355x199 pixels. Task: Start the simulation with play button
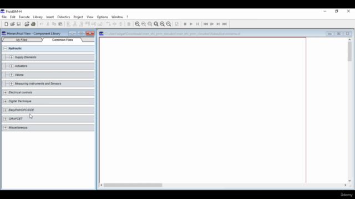click(x=191, y=24)
